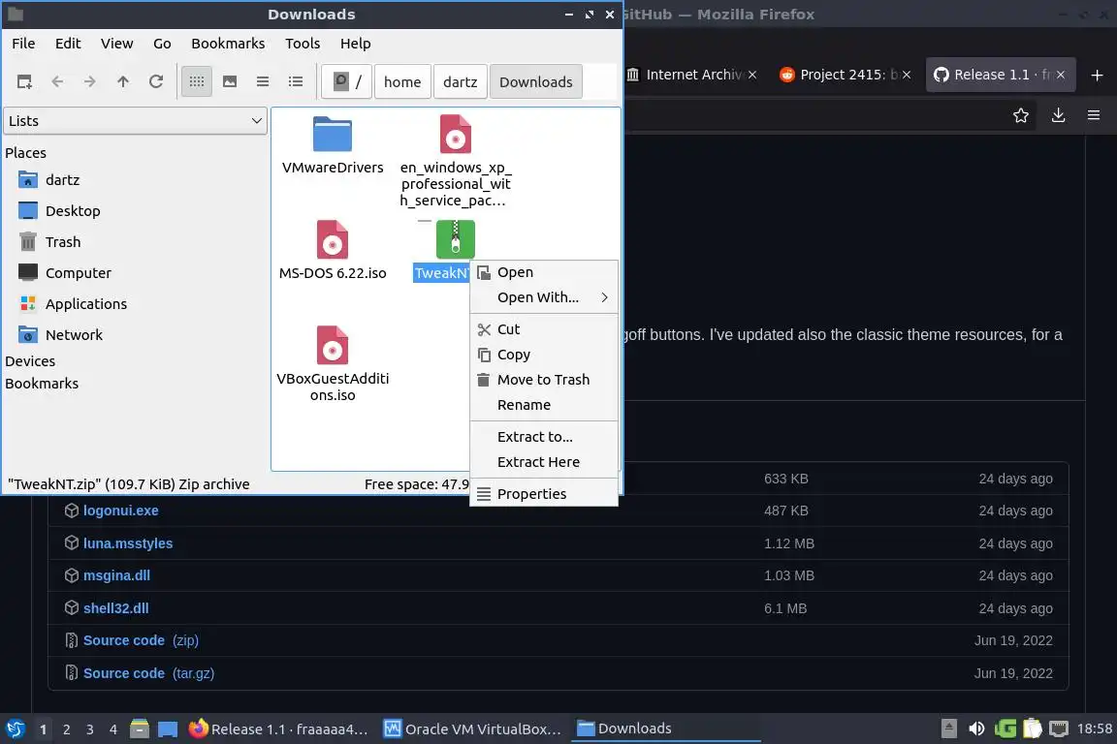This screenshot has height=744, width=1117.
Task: Open Firefox downloads panel
Action: click(x=1059, y=115)
